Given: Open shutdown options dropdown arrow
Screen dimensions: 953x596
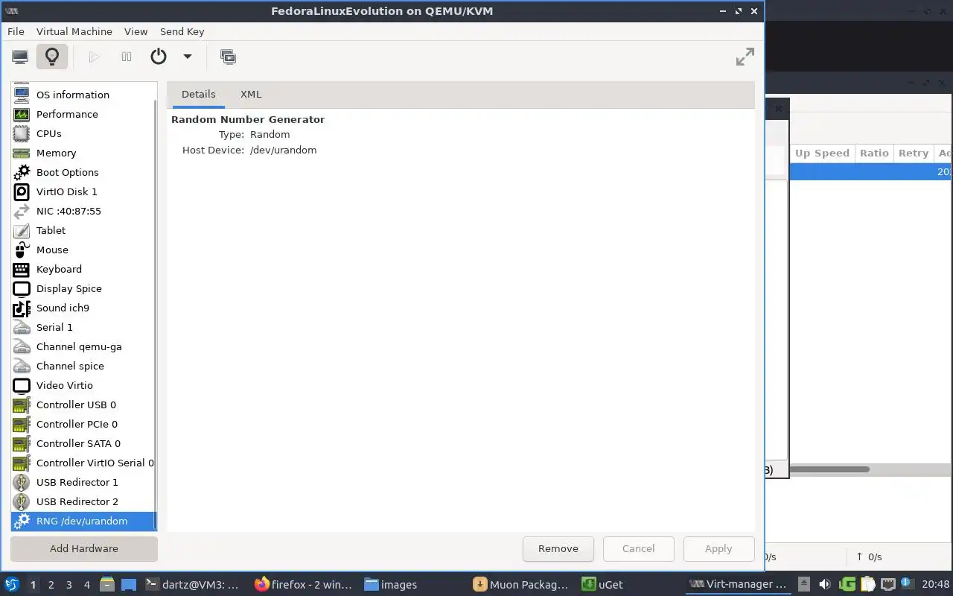Looking at the screenshot, I should click(x=188, y=57).
